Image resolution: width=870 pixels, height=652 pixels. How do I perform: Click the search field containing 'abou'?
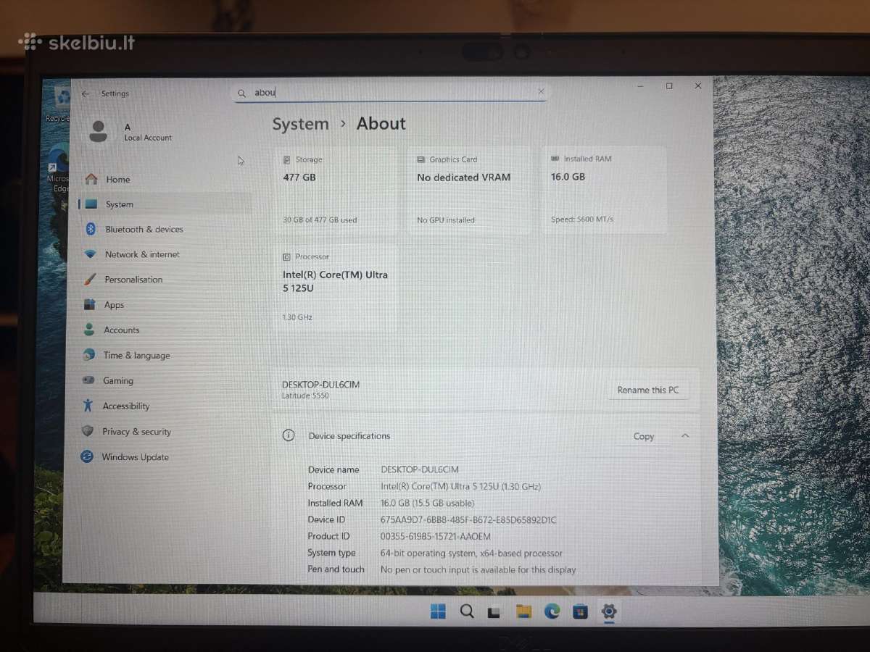391,93
